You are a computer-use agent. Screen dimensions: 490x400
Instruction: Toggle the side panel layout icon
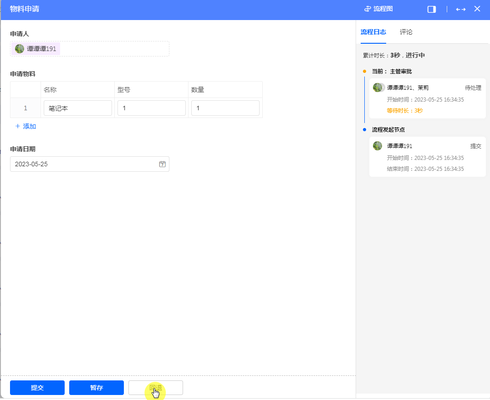tap(431, 9)
